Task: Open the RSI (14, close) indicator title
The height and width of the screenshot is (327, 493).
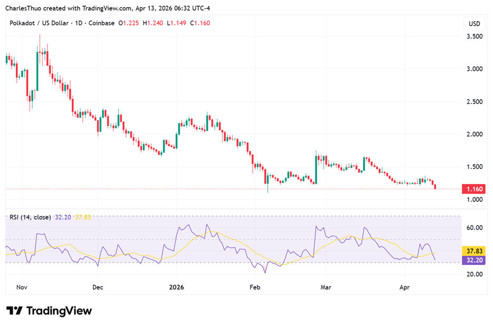Action: point(30,217)
